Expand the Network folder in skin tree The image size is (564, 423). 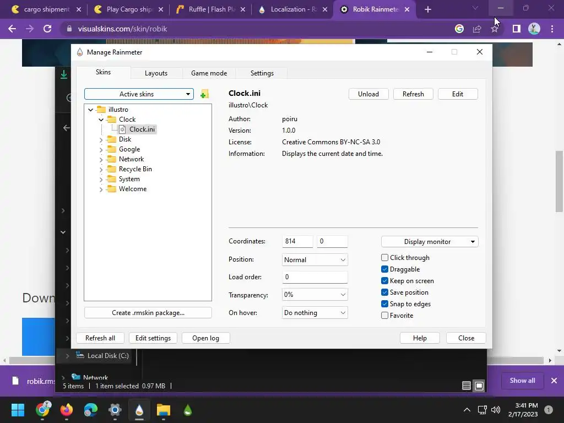101,159
